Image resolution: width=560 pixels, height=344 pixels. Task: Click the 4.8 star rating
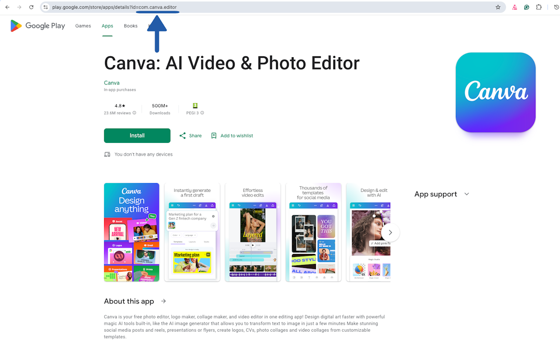click(x=120, y=106)
